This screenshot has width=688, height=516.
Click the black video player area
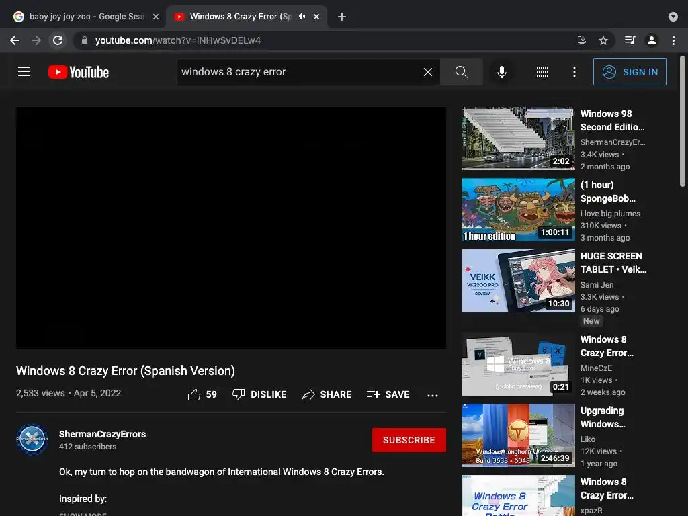(x=231, y=228)
